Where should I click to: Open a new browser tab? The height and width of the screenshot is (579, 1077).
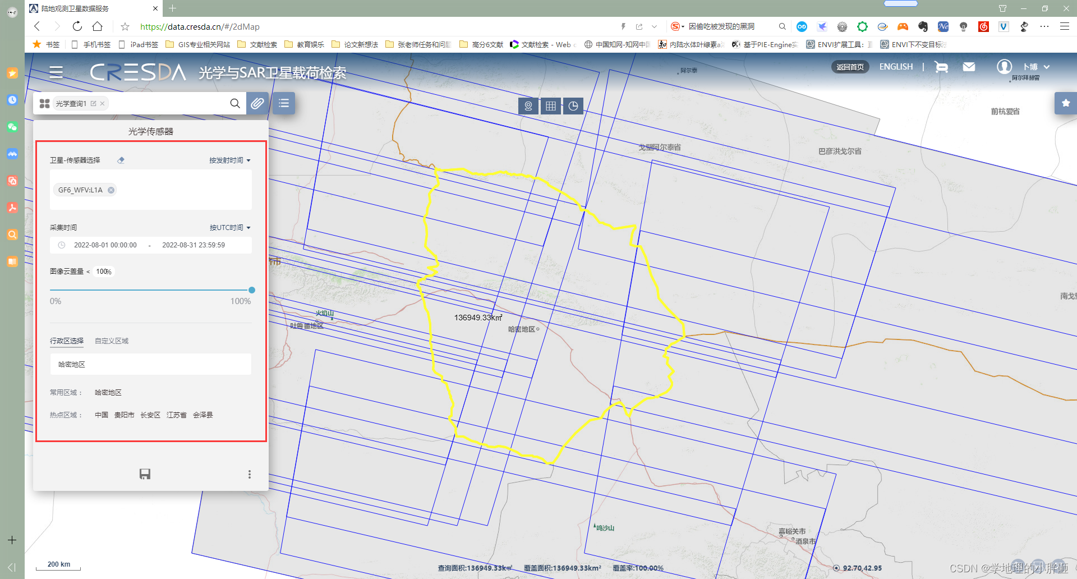173,8
